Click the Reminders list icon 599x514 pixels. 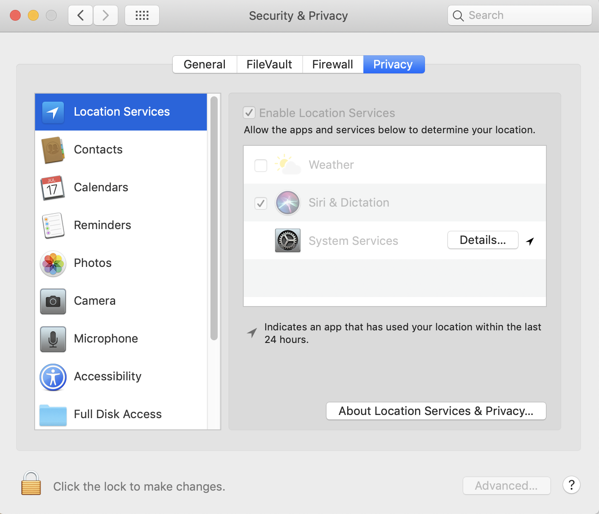53,225
